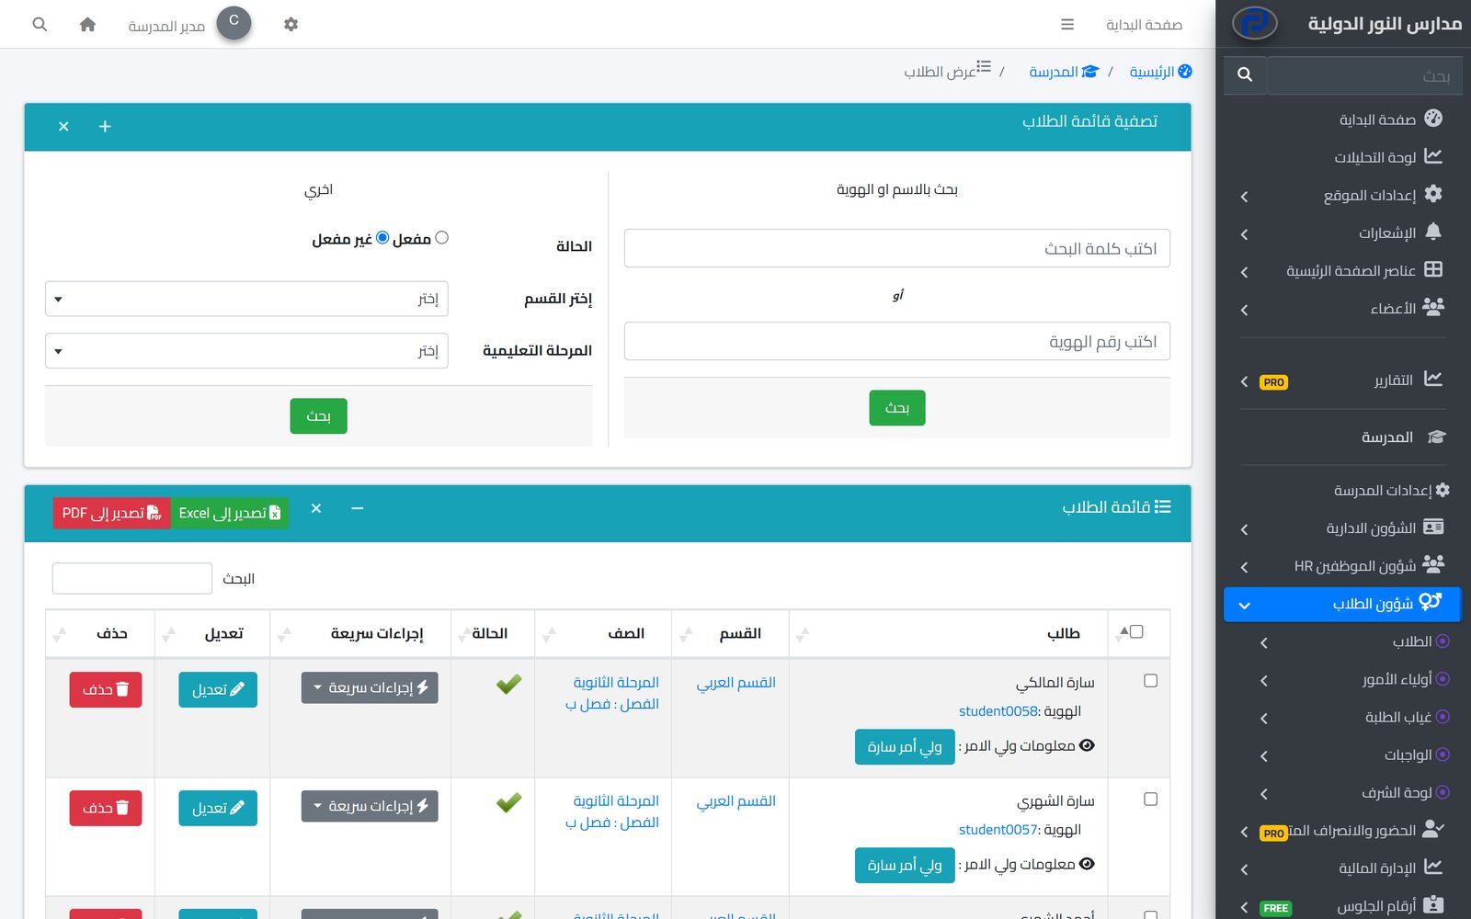Open إجراءات سريعة dropdown for سارة الشهري

click(370, 806)
